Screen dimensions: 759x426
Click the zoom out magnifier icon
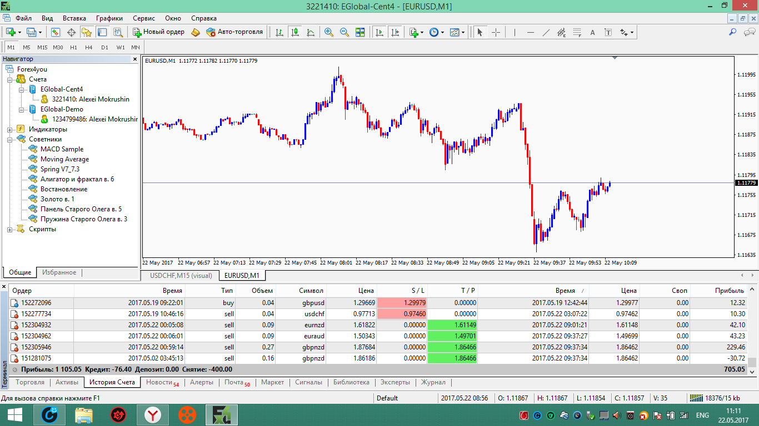[x=344, y=32]
